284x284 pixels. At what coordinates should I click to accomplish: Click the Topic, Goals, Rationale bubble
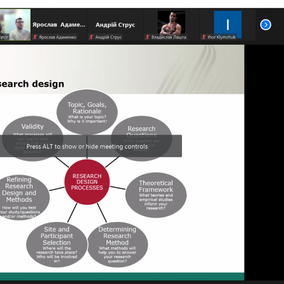point(87,112)
